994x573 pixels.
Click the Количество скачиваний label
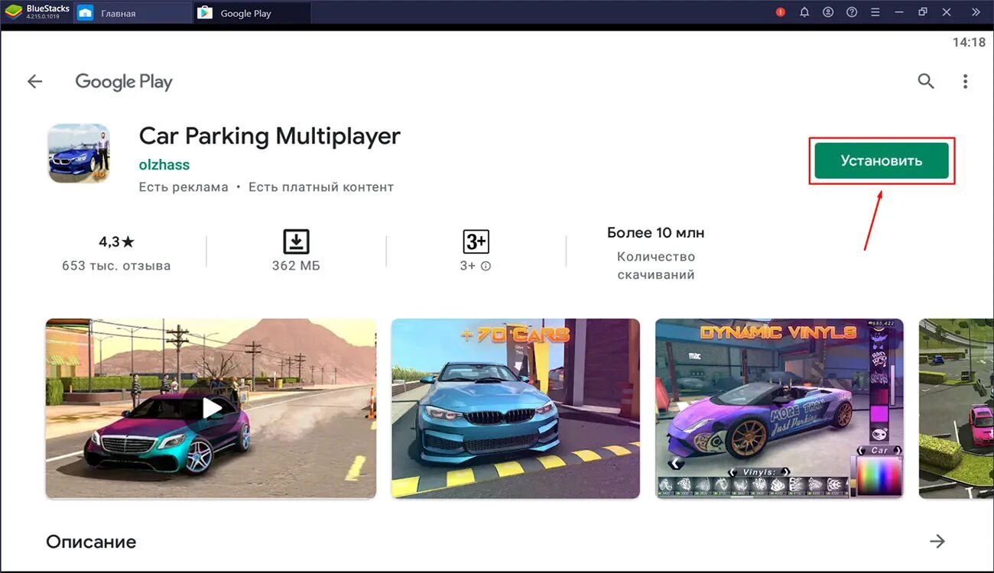click(656, 266)
